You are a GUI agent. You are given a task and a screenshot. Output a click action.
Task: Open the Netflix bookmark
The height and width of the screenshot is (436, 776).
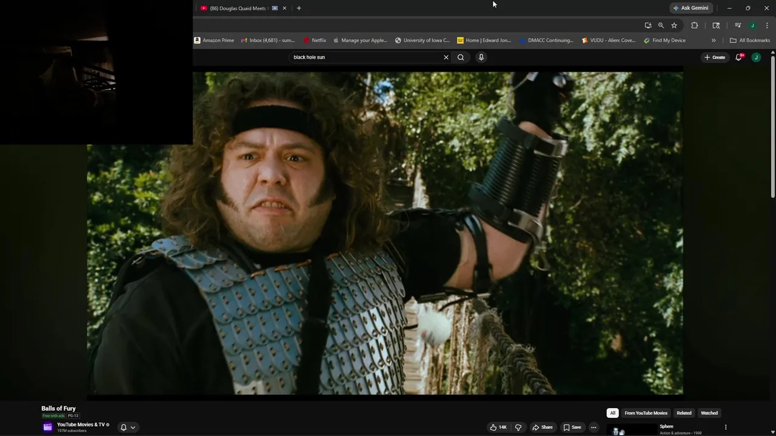tap(315, 41)
